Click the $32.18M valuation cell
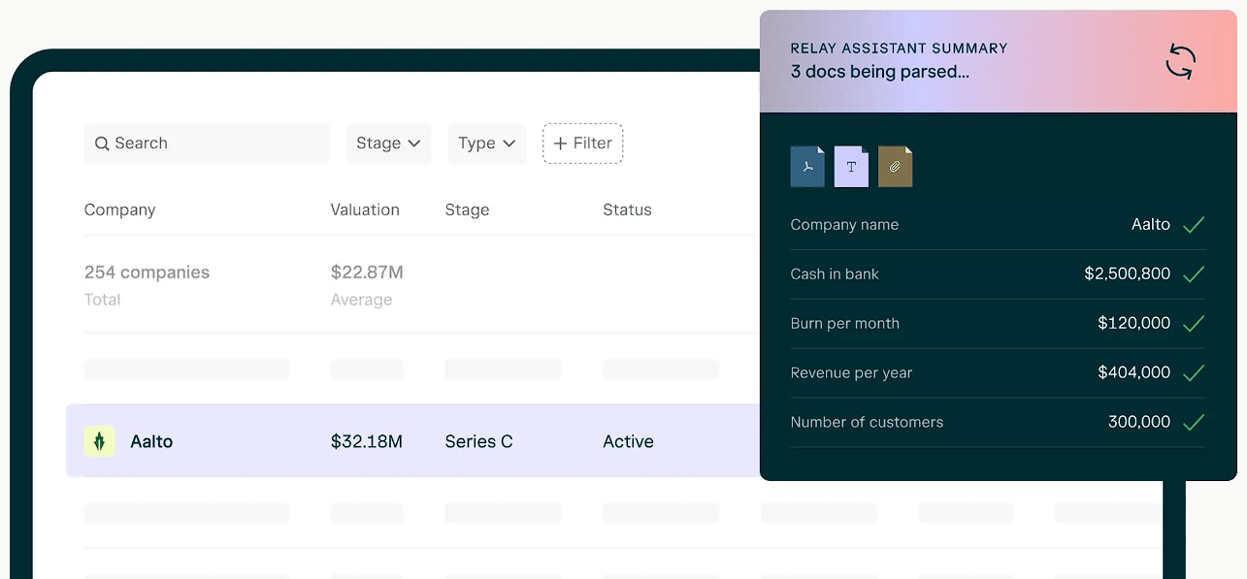This screenshot has width=1247, height=579. click(367, 441)
